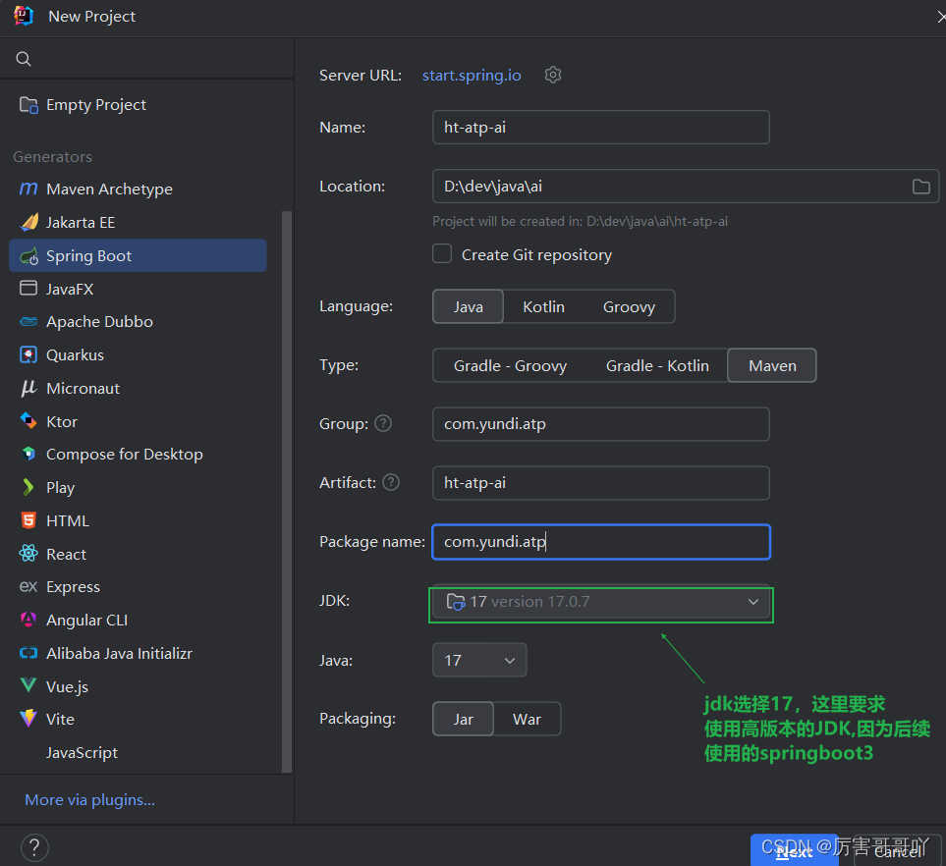Screen dimensions: 946x866
Task: Open Server URL settings gear
Action: coord(553,75)
